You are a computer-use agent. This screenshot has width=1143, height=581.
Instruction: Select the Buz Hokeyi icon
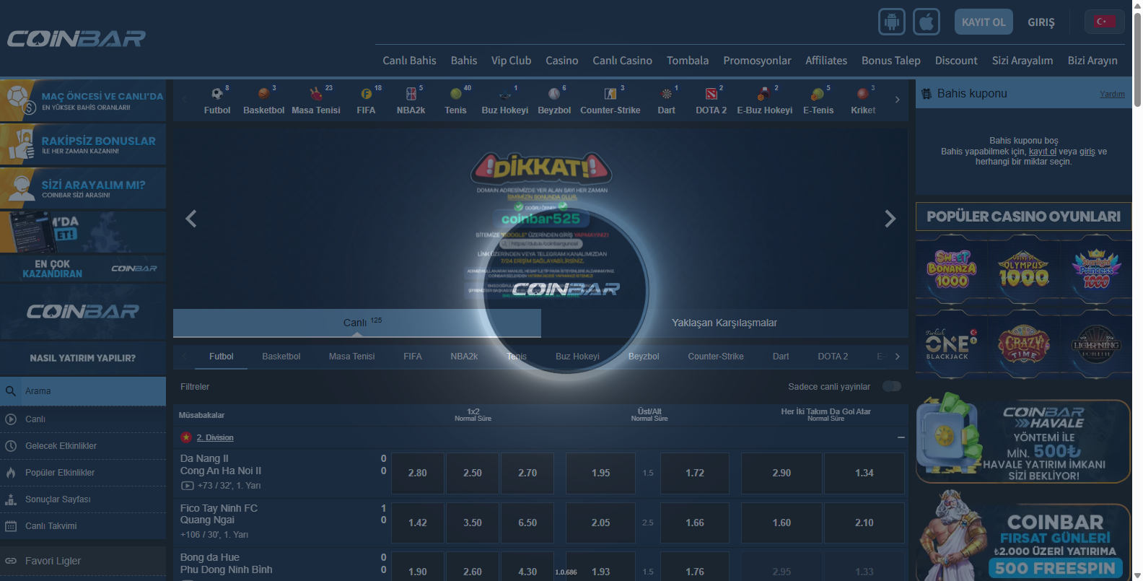click(505, 94)
